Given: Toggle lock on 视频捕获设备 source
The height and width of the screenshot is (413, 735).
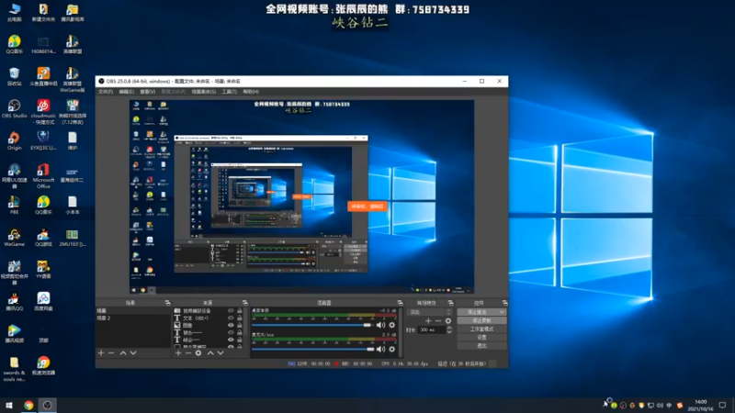Looking at the screenshot, I should (240, 310).
